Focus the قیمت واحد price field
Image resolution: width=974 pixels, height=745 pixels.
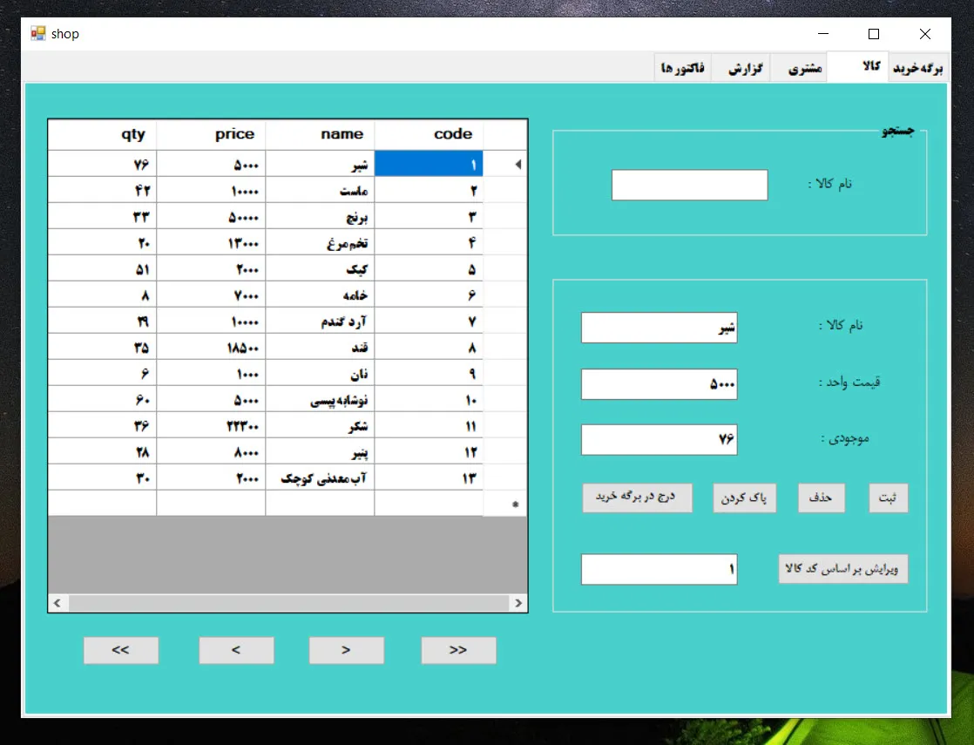click(659, 384)
